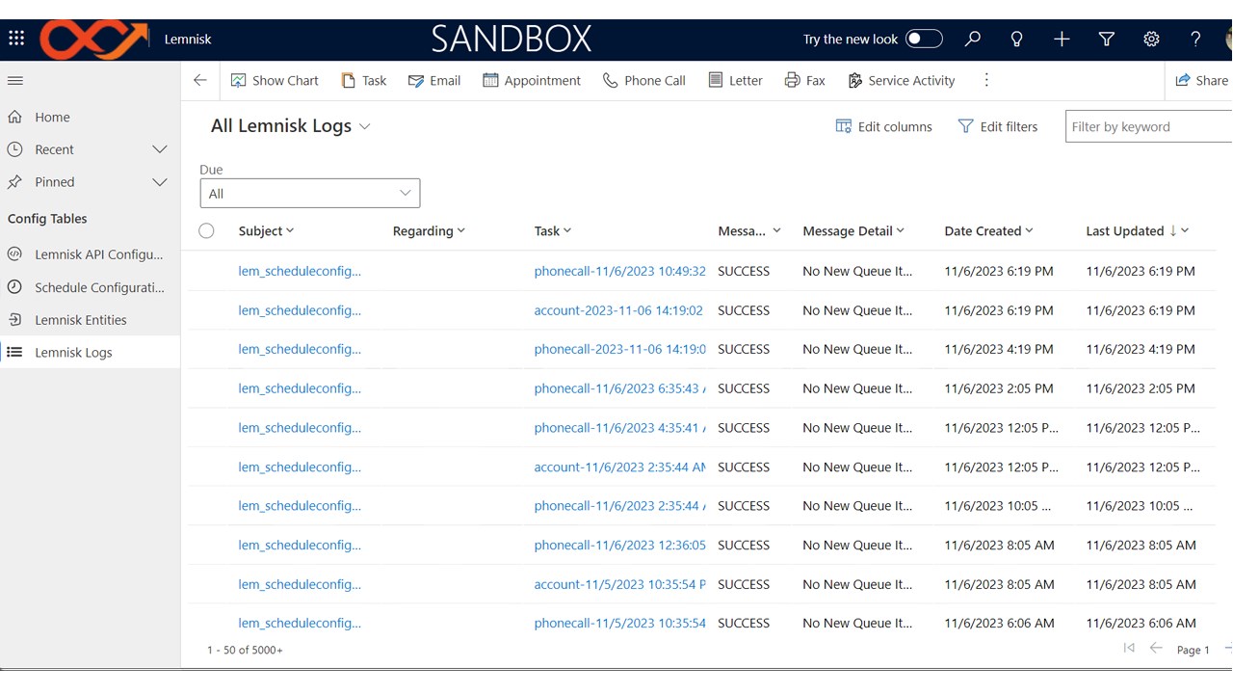Go back using the arrow button
Image resolution: width=1233 pixels, height=694 pixels.
coord(200,81)
